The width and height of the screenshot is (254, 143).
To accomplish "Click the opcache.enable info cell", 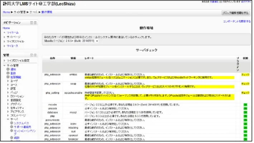I will (73, 93).
